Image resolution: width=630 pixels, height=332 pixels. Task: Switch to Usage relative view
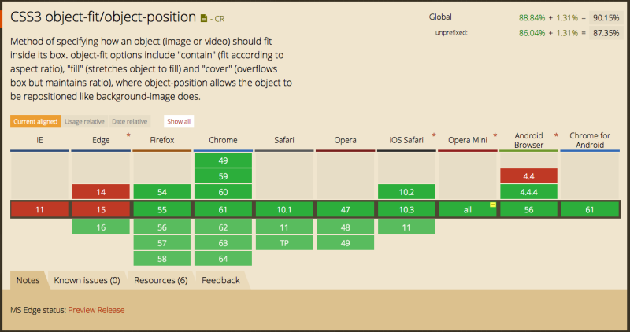84,121
